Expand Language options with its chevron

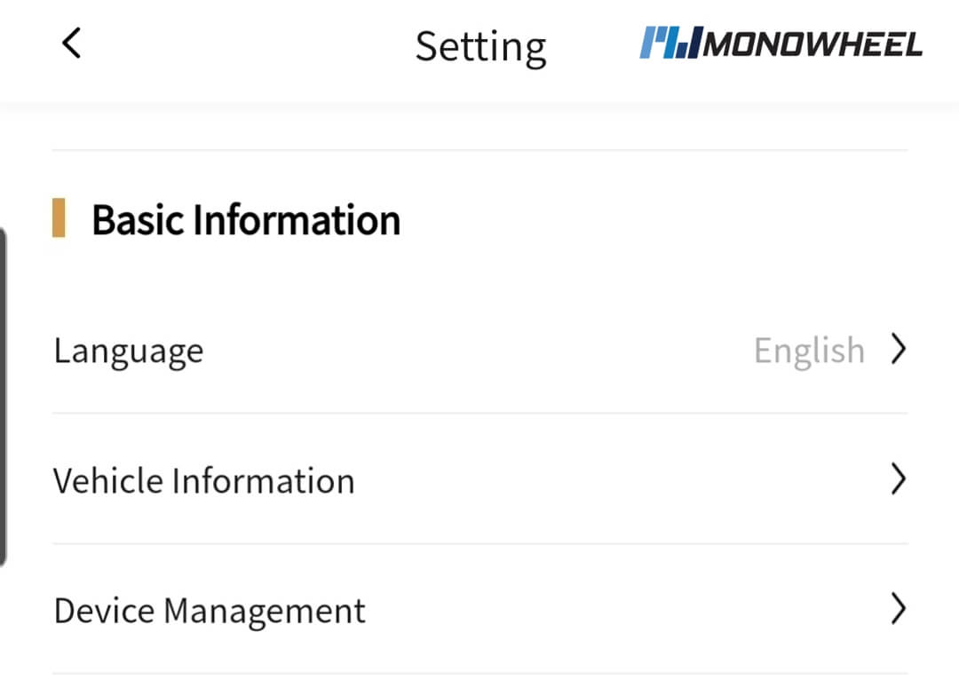[x=898, y=350]
